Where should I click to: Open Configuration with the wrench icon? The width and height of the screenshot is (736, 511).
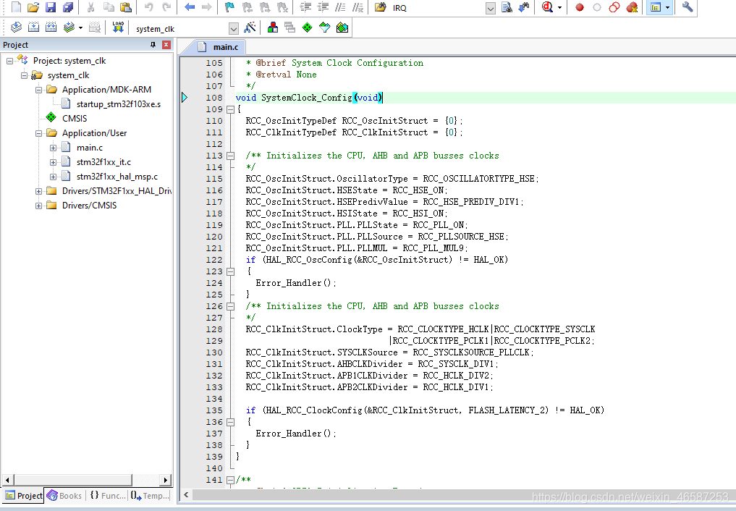click(x=688, y=7)
